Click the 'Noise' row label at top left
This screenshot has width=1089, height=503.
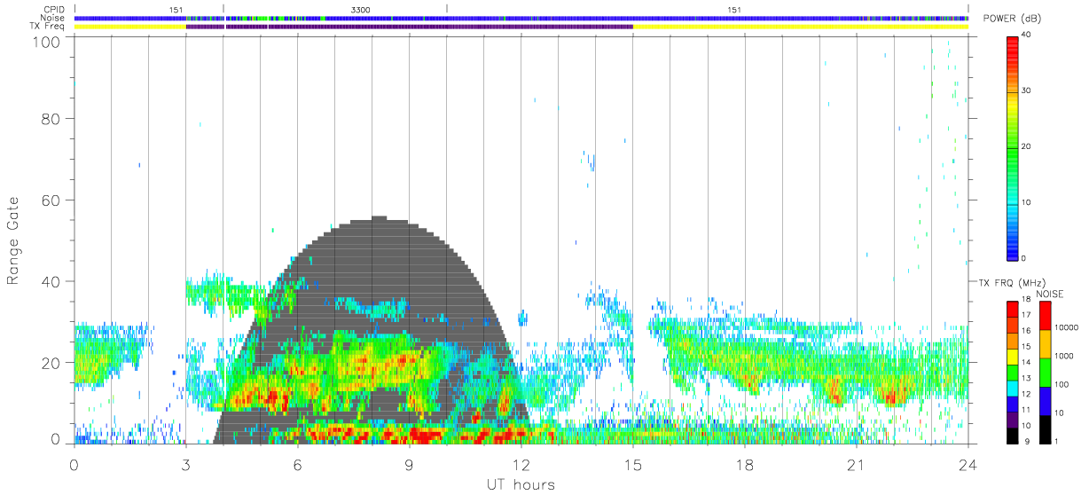tap(54, 18)
